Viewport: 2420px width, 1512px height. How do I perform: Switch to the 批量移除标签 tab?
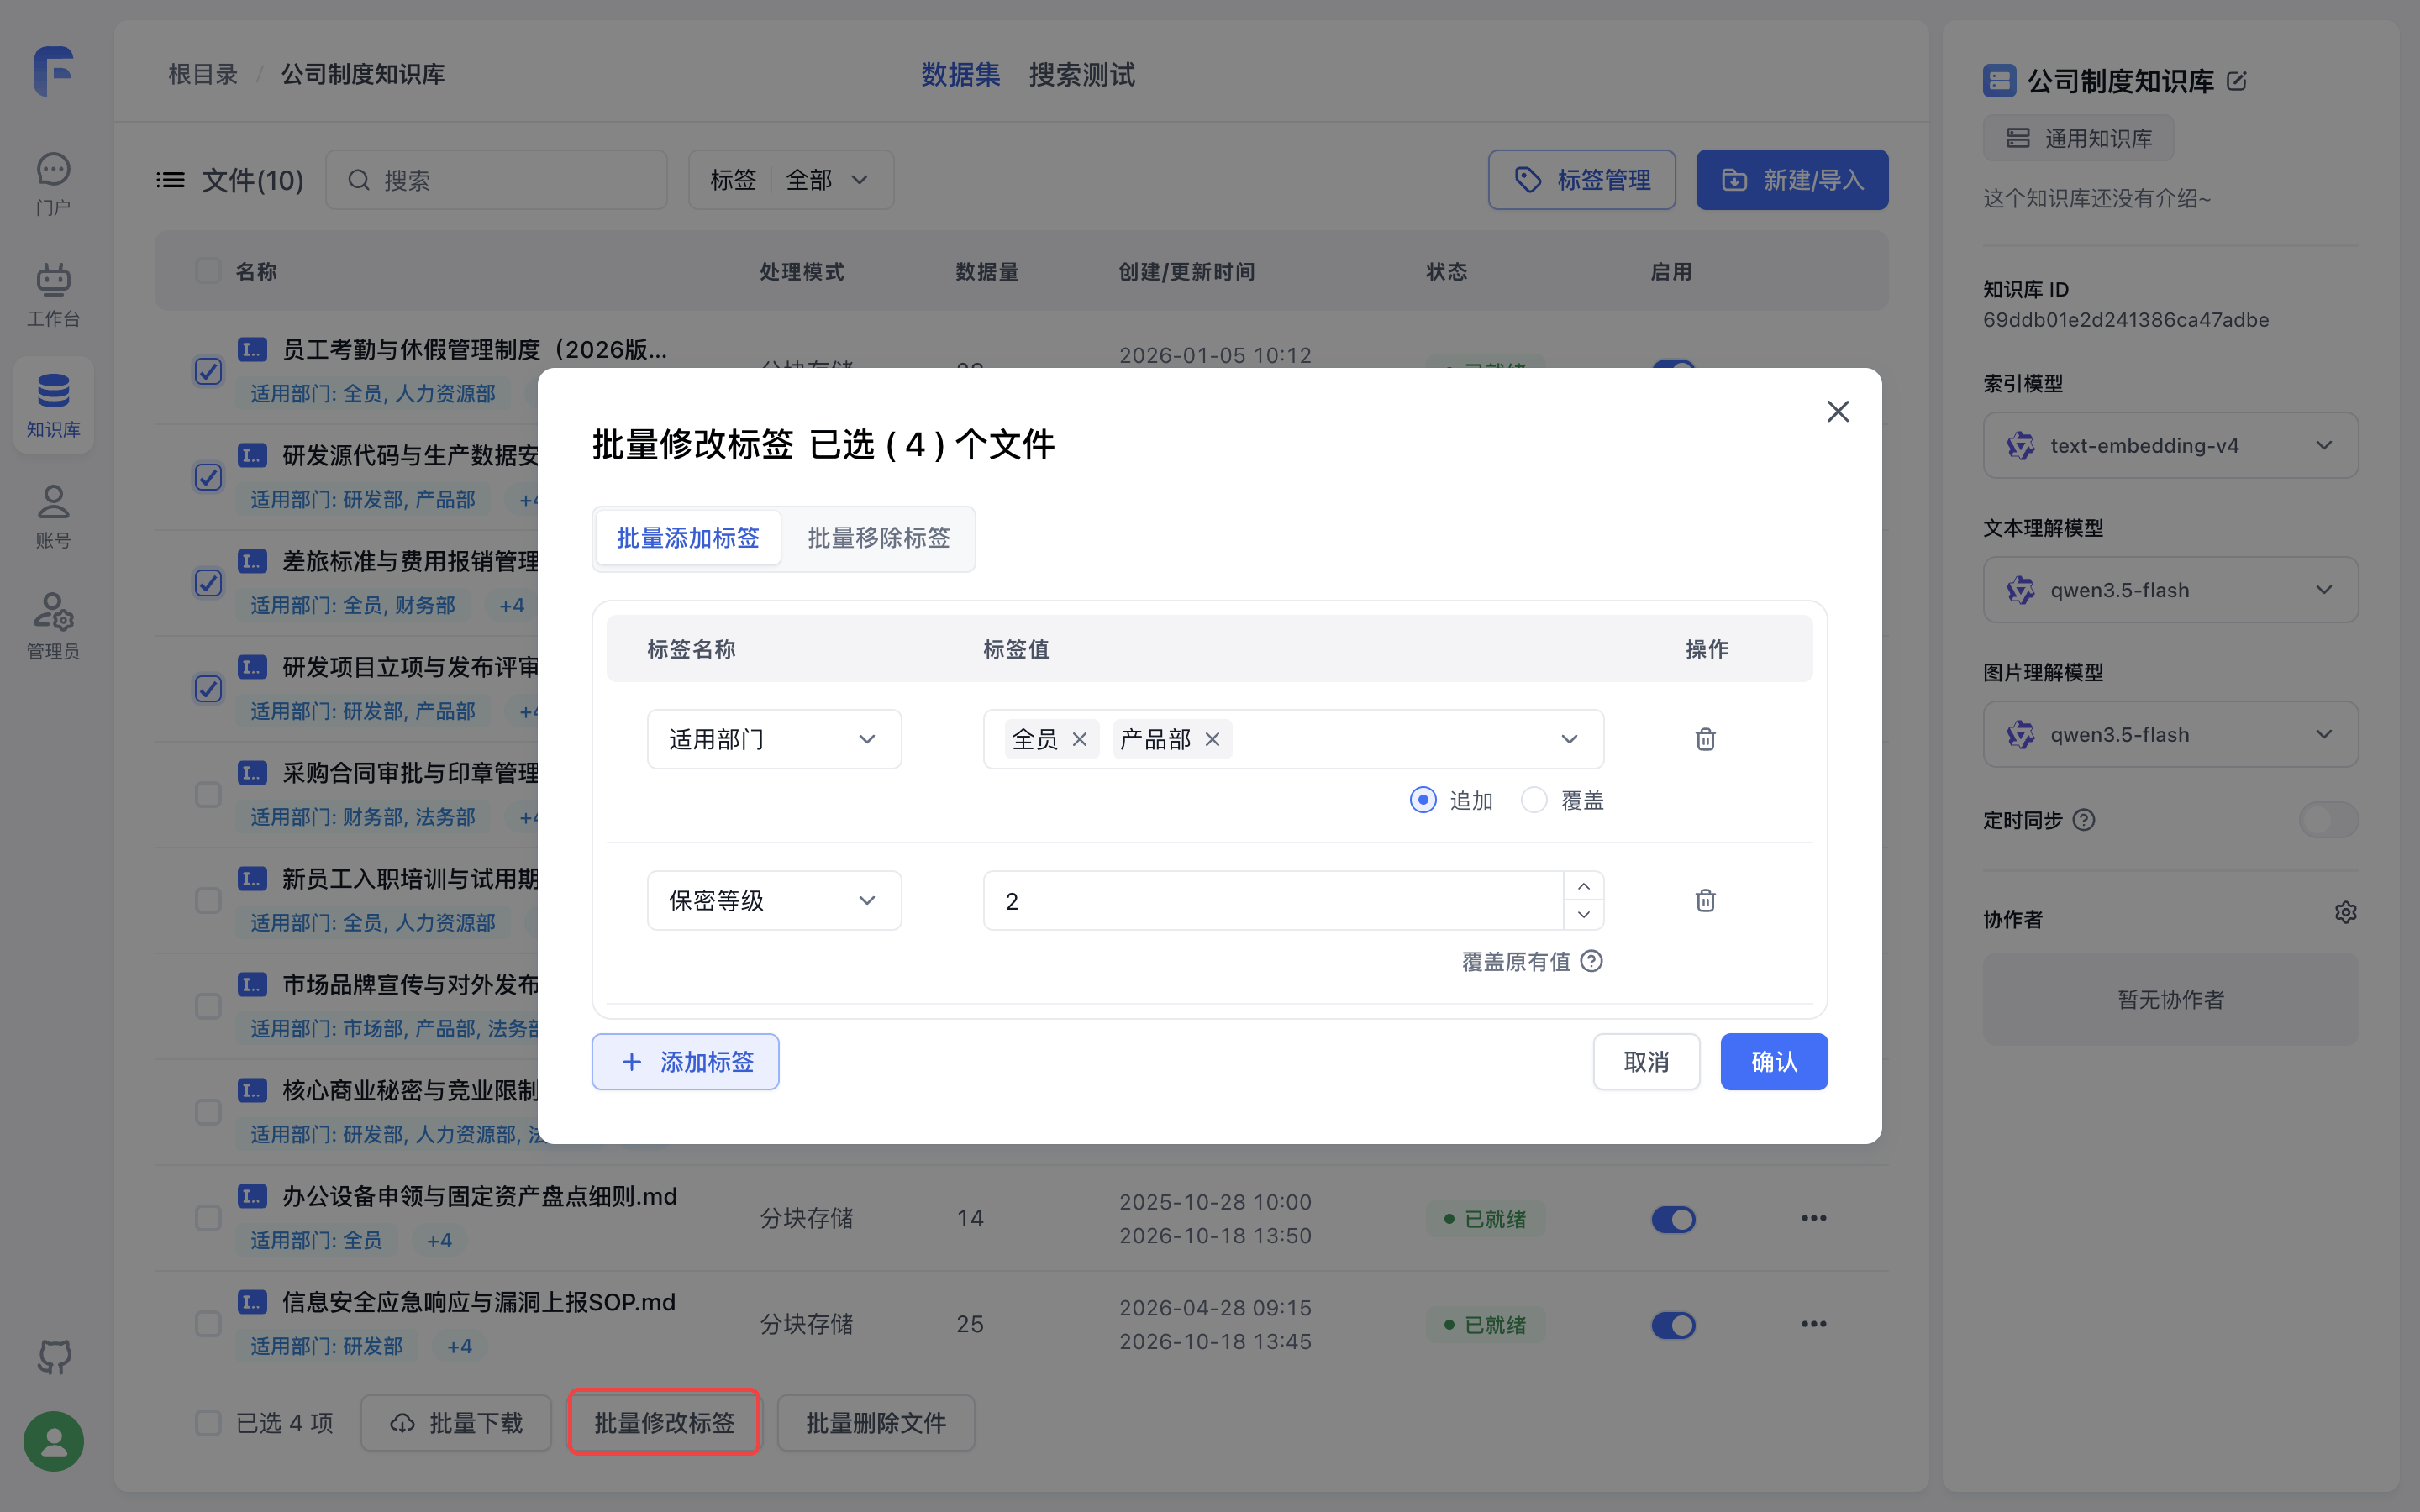878,538
